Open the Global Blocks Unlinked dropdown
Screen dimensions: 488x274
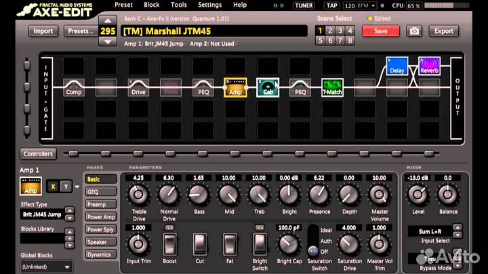pyautogui.click(x=46, y=267)
